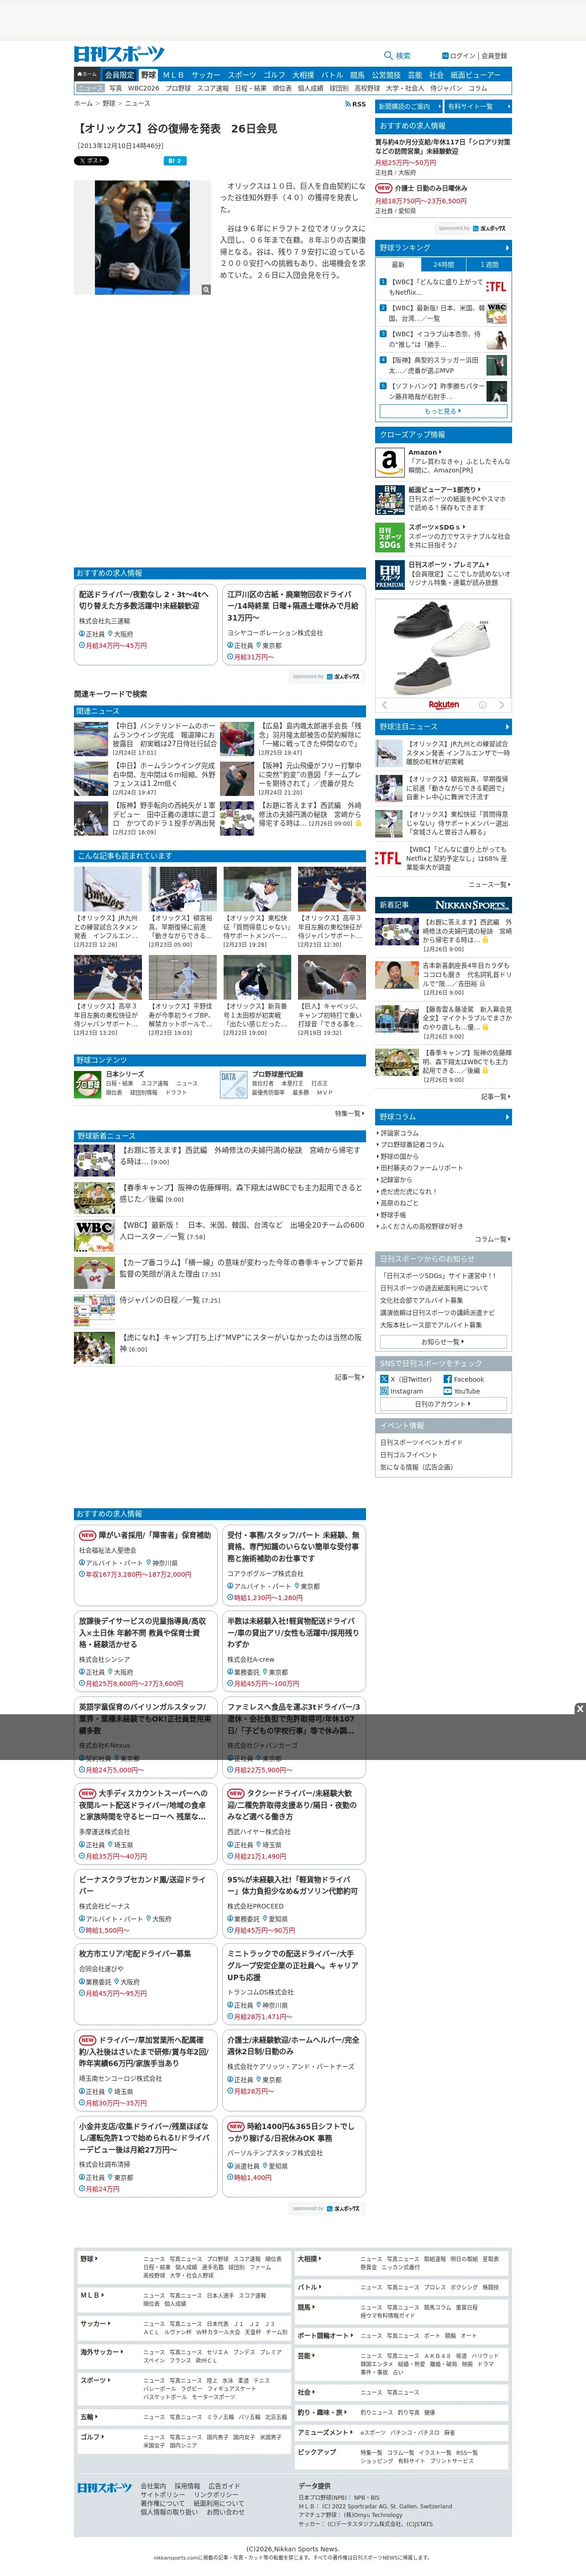Click 日刊のアカウント button
Viewport: 586px width, 2576px height.
click(443, 1404)
